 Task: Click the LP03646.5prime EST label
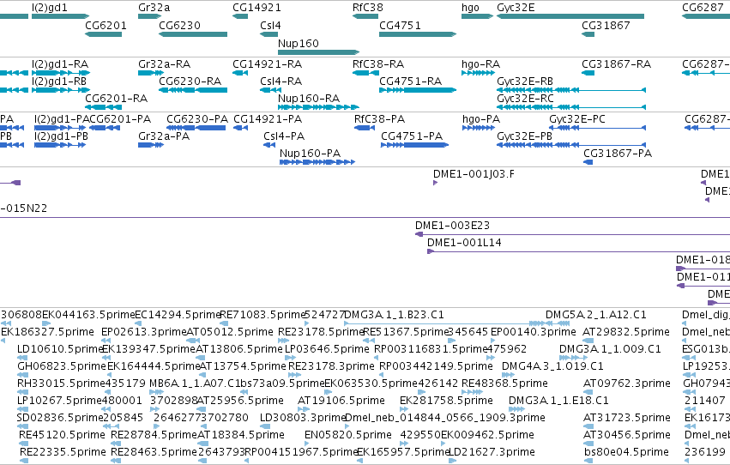[327, 349]
